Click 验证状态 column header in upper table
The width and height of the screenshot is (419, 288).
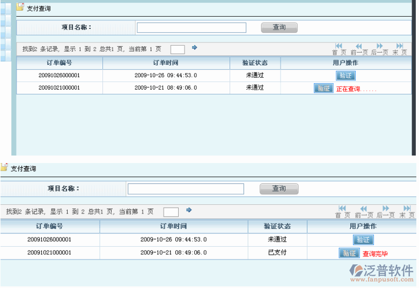pyautogui.click(x=255, y=63)
